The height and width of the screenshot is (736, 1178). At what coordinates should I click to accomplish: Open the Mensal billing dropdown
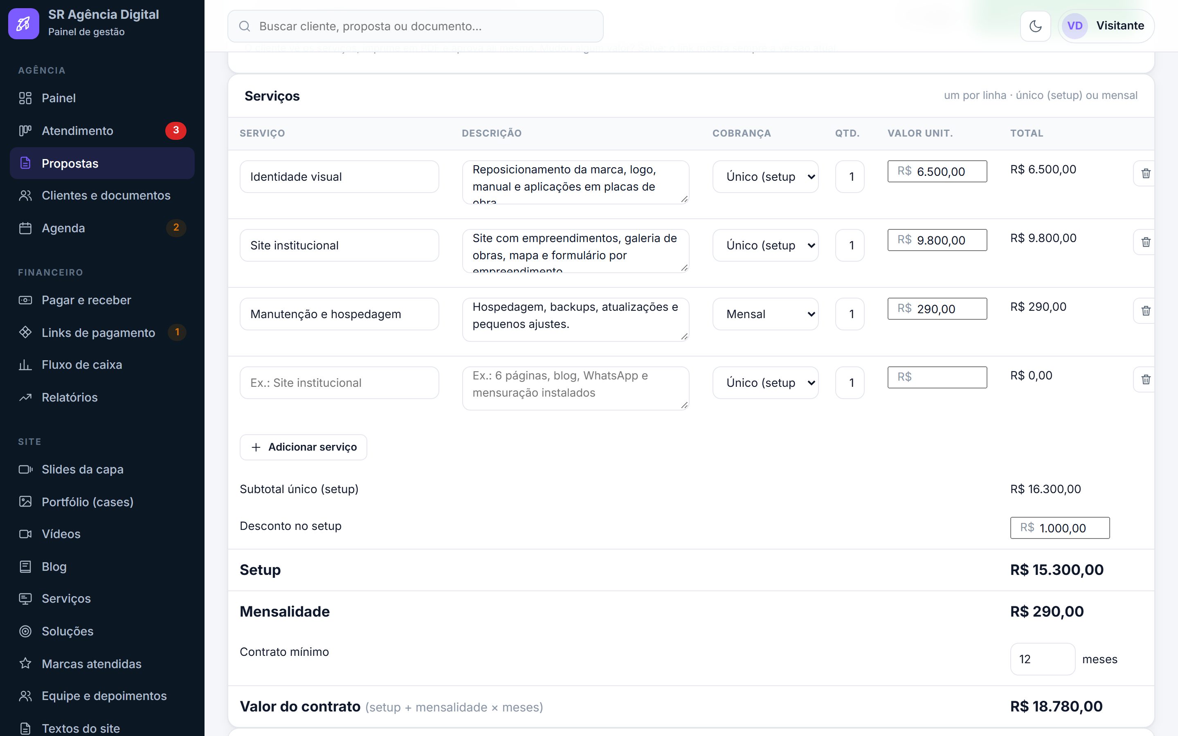coord(766,314)
